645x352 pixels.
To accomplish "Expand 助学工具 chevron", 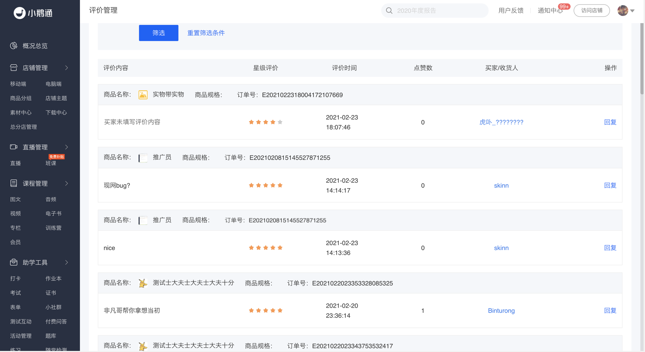I will (x=66, y=262).
